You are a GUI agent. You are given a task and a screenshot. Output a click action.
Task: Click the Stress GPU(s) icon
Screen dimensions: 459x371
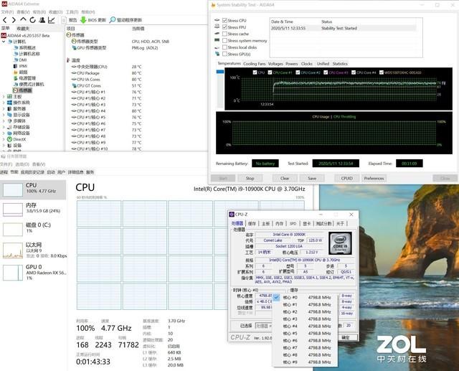pyautogui.click(x=217, y=54)
